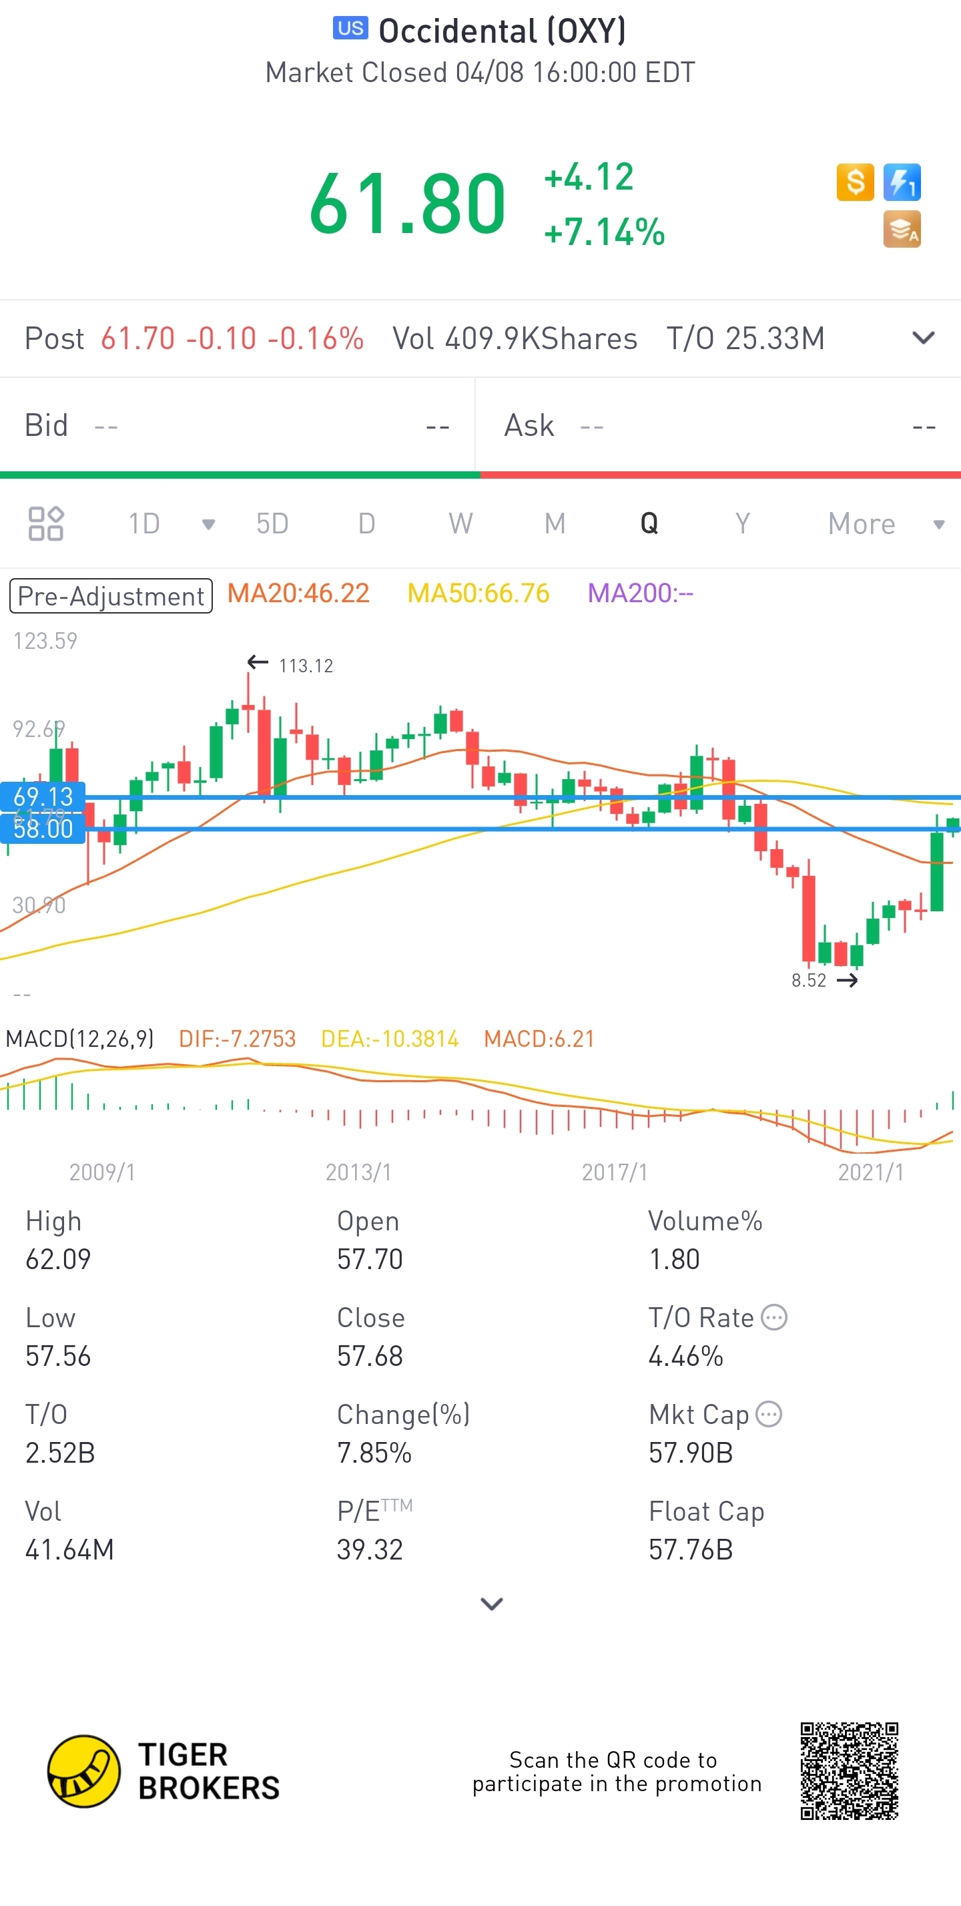Expand more stock statistics chevron
The height and width of the screenshot is (1906, 961).
pos(492,1604)
